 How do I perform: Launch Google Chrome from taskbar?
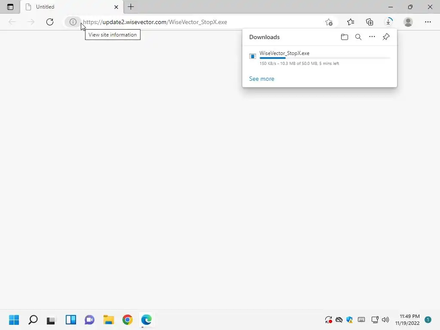coord(127,320)
